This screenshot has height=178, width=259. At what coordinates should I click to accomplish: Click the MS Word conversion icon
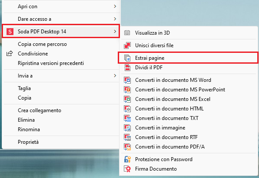(127, 80)
